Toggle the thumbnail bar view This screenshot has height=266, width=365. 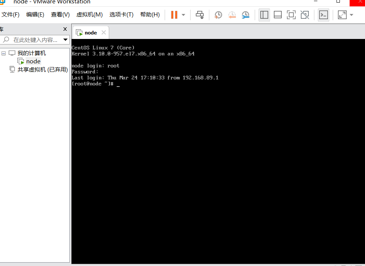pyautogui.click(x=278, y=15)
